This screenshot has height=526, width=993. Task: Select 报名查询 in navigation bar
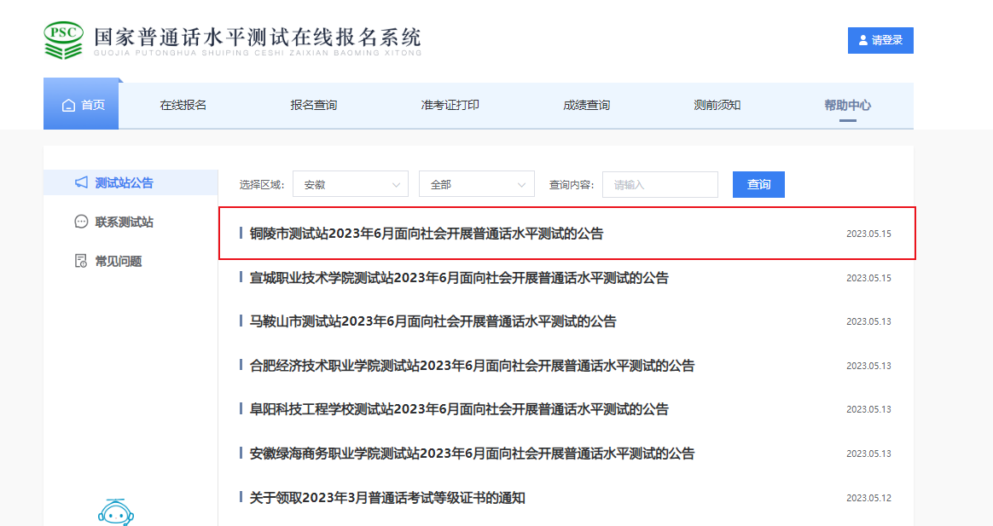[x=313, y=105]
